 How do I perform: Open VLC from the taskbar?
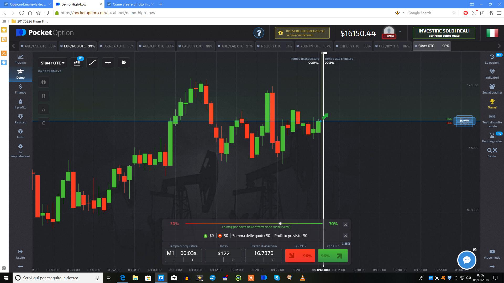click(302, 278)
